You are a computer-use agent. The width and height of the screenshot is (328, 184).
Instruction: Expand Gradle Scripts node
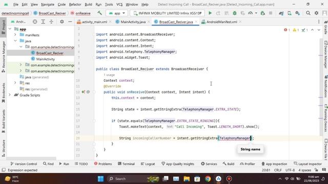coord(10,95)
